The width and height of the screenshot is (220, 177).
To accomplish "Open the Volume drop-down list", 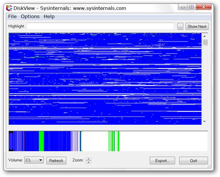I will [x=34, y=160].
